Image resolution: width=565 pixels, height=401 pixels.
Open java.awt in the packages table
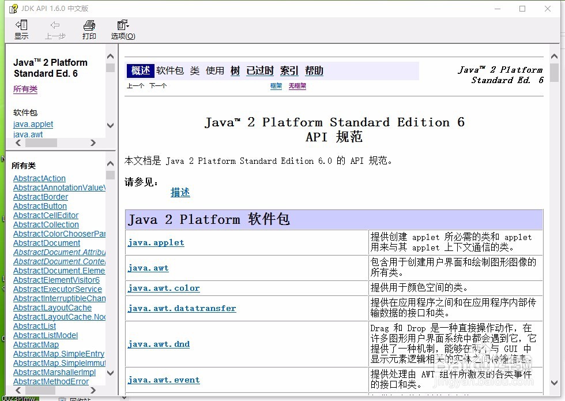click(x=148, y=268)
